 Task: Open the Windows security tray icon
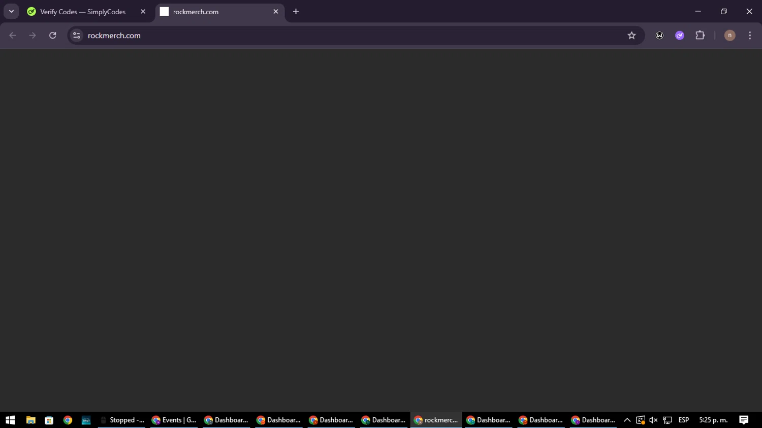(x=640, y=420)
